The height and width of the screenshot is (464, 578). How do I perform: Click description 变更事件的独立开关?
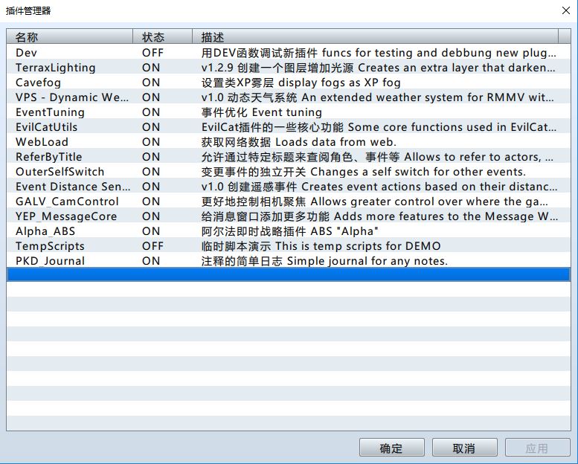tap(364, 172)
